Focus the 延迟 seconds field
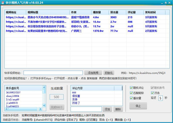This screenshot has height=123, width=173. coord(161,98)
